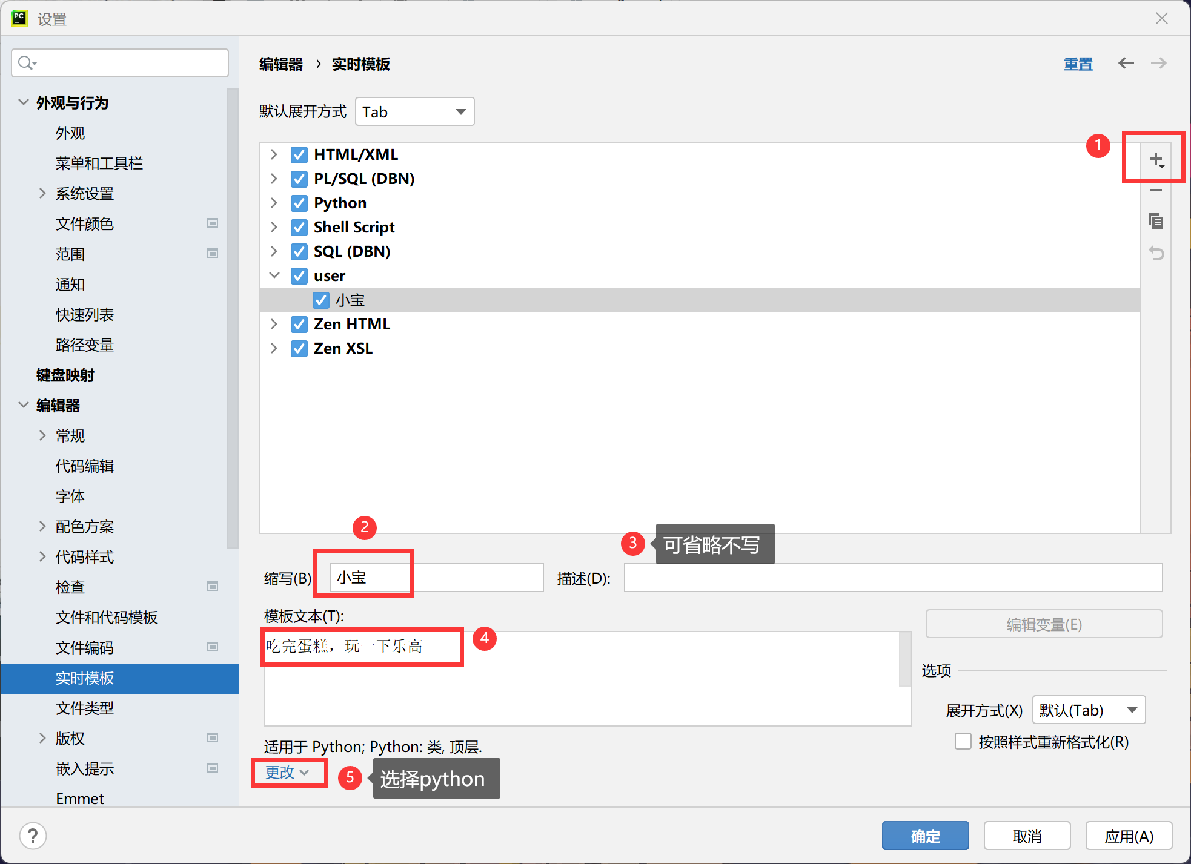Click the restore deleted templates icon
The height and width of the screenshot is (864, 1191).
tap(1156, 253)
